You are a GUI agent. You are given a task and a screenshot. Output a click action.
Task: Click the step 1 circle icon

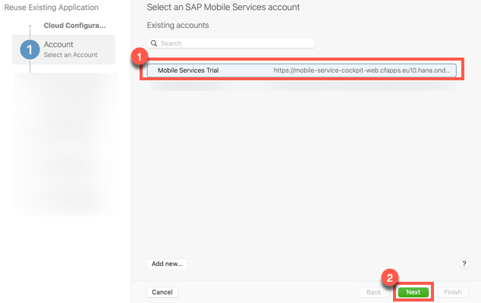click(30, 50)
